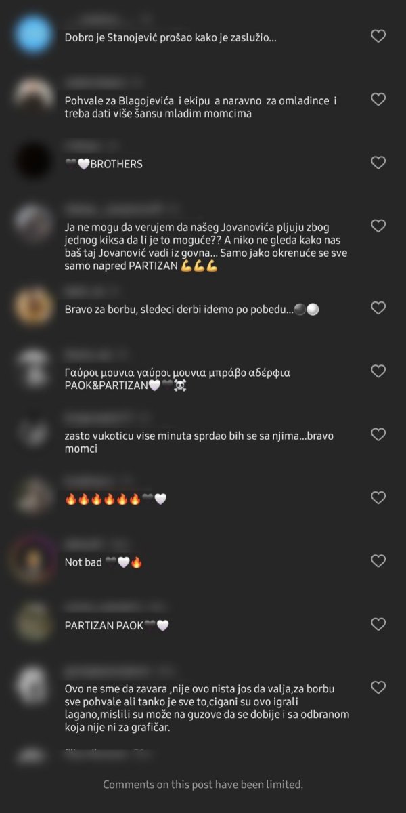The width and height of the screenshot is (406, 813).
Task: Open avatar beside 'PARTIZAN PAOK' comment
Action: tap(33, 622)
